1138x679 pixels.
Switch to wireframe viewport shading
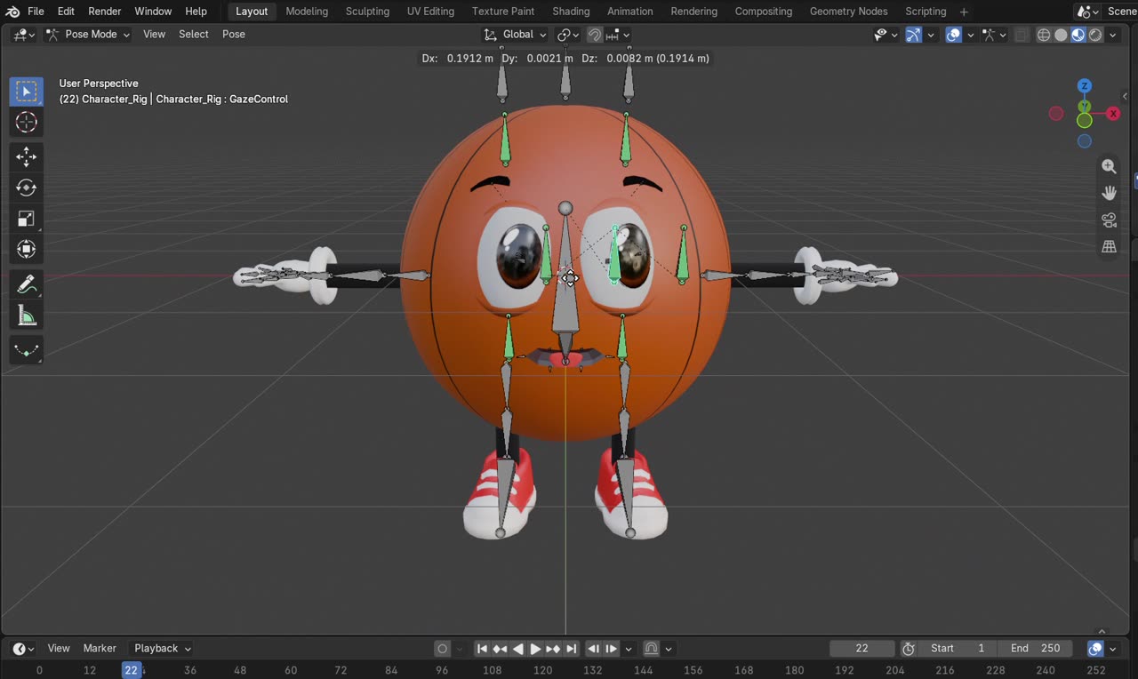[x=1044, y=35]
